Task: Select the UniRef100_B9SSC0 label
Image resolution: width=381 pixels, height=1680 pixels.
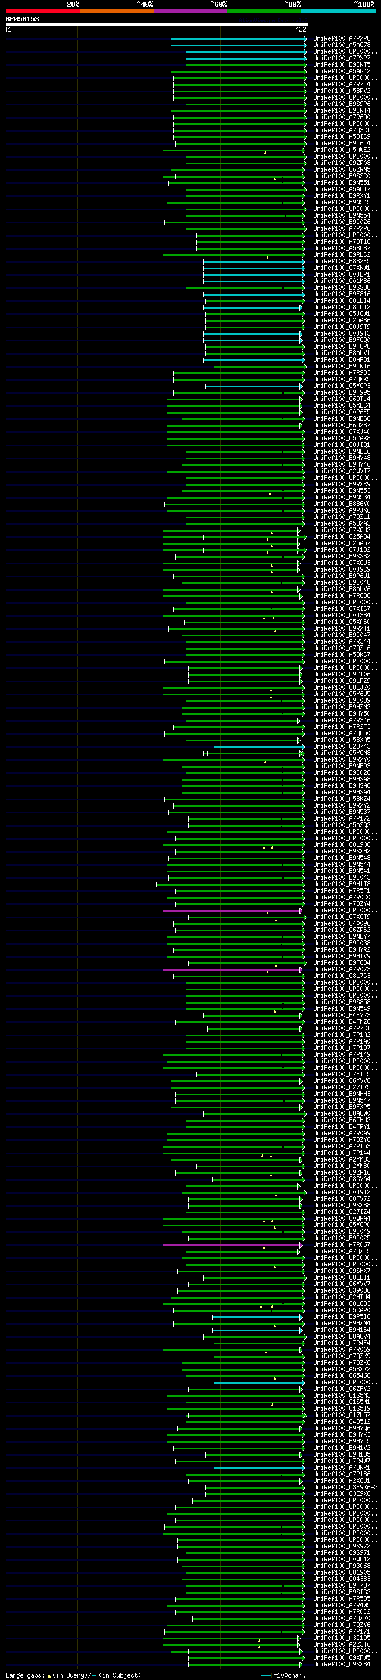Action: 342,176
